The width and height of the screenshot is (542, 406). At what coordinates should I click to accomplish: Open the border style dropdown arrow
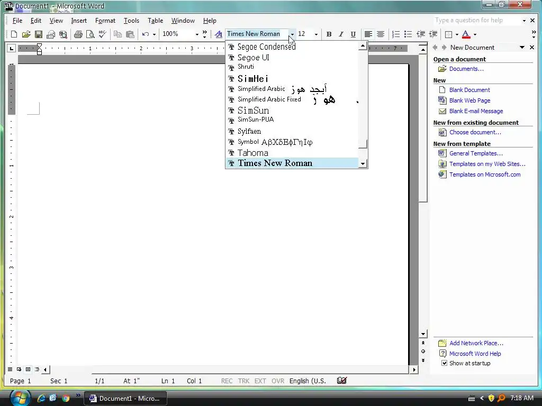(457, 34)
